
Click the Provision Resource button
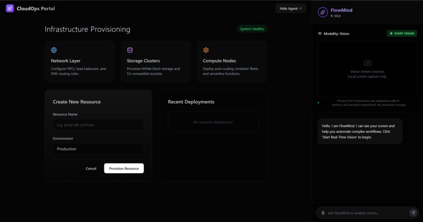124,168
